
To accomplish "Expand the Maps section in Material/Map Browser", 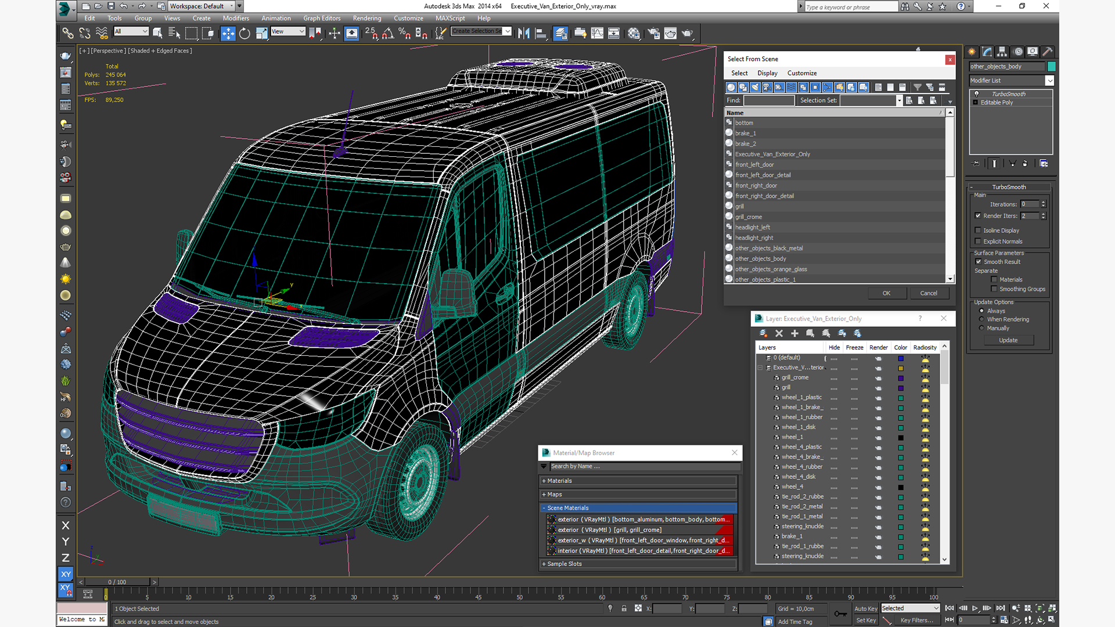I will pyautogui.click(x=639, y=494).
